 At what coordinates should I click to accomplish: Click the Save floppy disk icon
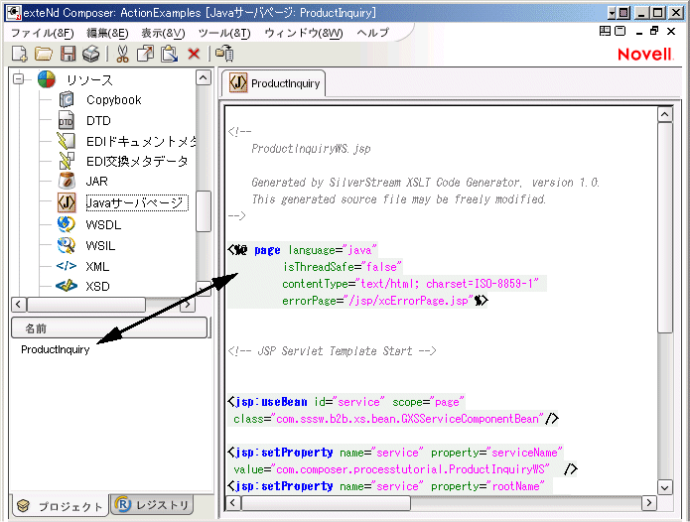(68, 54)
